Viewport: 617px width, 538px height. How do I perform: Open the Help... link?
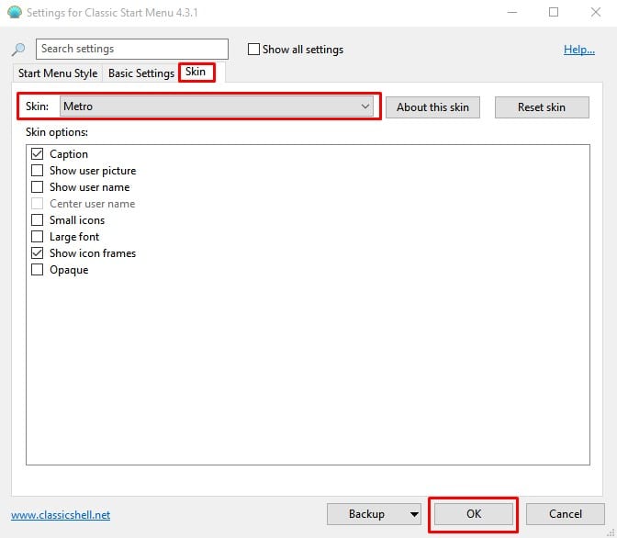point(578,50)
